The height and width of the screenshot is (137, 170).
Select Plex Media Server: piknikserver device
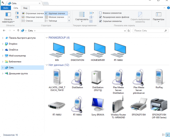click(139, 81)
